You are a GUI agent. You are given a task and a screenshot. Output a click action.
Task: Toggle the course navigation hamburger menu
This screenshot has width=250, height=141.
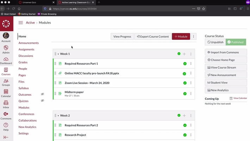coord(20,23)
